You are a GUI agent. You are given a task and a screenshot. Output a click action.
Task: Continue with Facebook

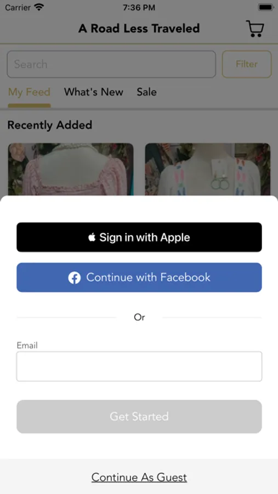pyautogui.click(x=139, y=278)
